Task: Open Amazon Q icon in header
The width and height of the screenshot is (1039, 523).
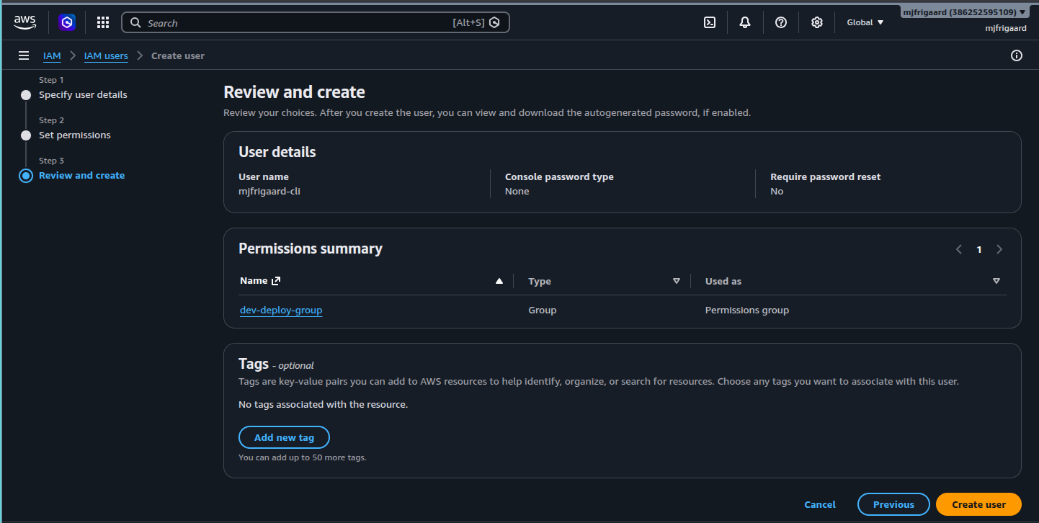Action: (x=67, y=22)
